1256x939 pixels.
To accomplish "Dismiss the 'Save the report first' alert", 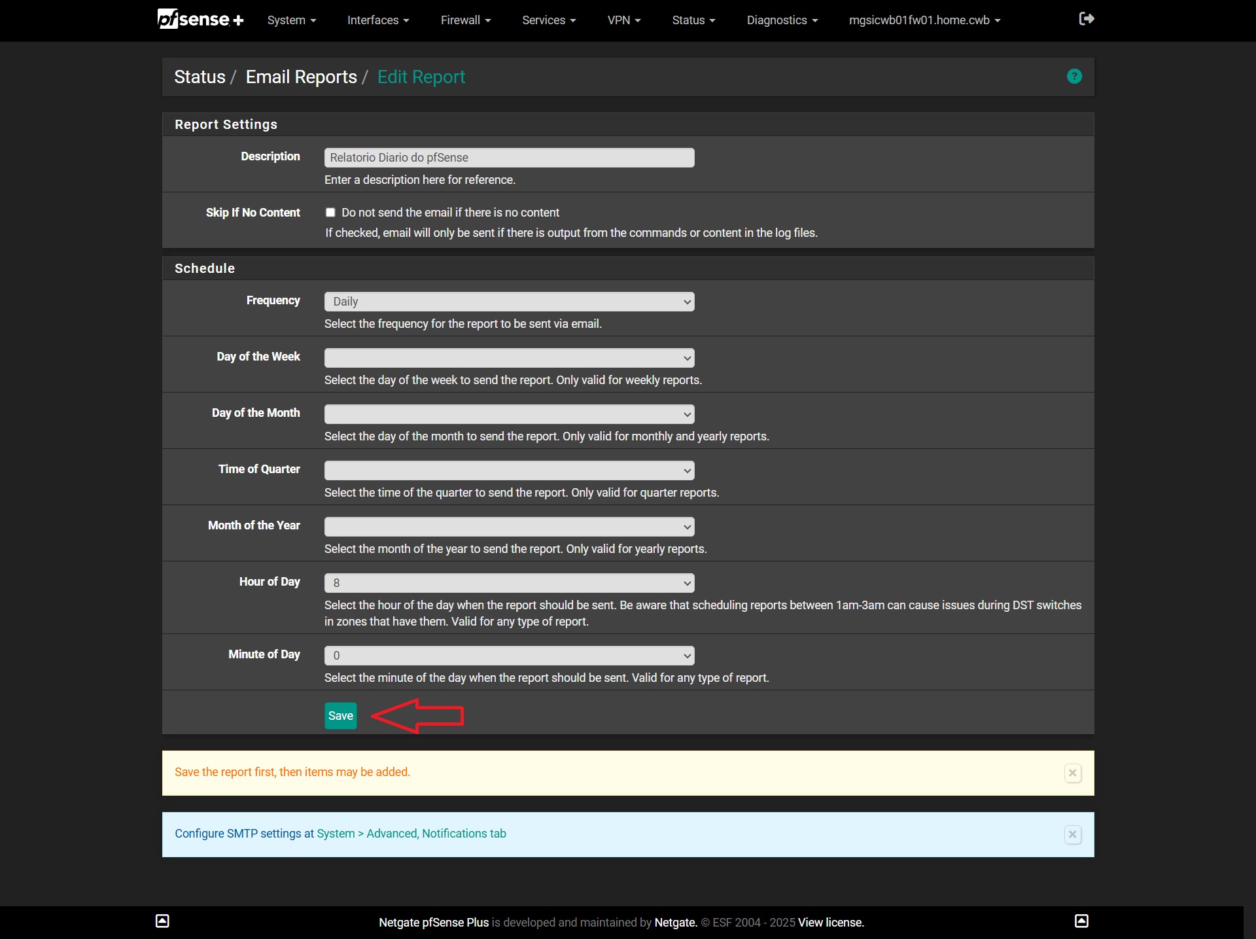I will tap(1073, 773).
